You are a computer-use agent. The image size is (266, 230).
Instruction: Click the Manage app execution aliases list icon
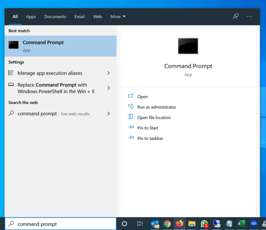(x=11, y=73)
